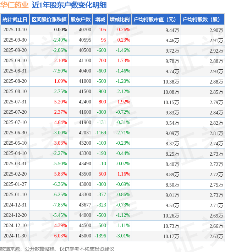
Task: Click the 股东户数 column header
Action: [x=81, y=20]
